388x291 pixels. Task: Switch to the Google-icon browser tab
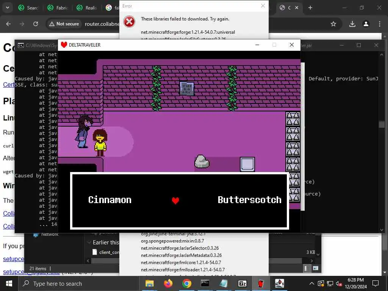click(112, 8)
